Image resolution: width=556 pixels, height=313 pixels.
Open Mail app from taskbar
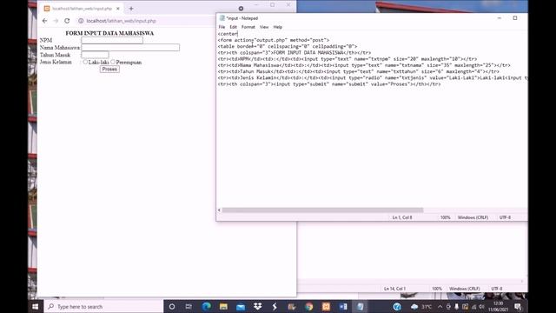(x=241, y=306)
